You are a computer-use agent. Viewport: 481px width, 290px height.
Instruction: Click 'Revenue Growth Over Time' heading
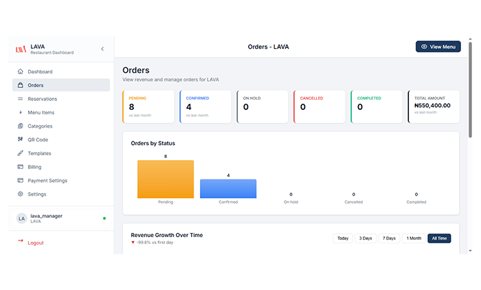pyautogui.click(x=166, y=235)
